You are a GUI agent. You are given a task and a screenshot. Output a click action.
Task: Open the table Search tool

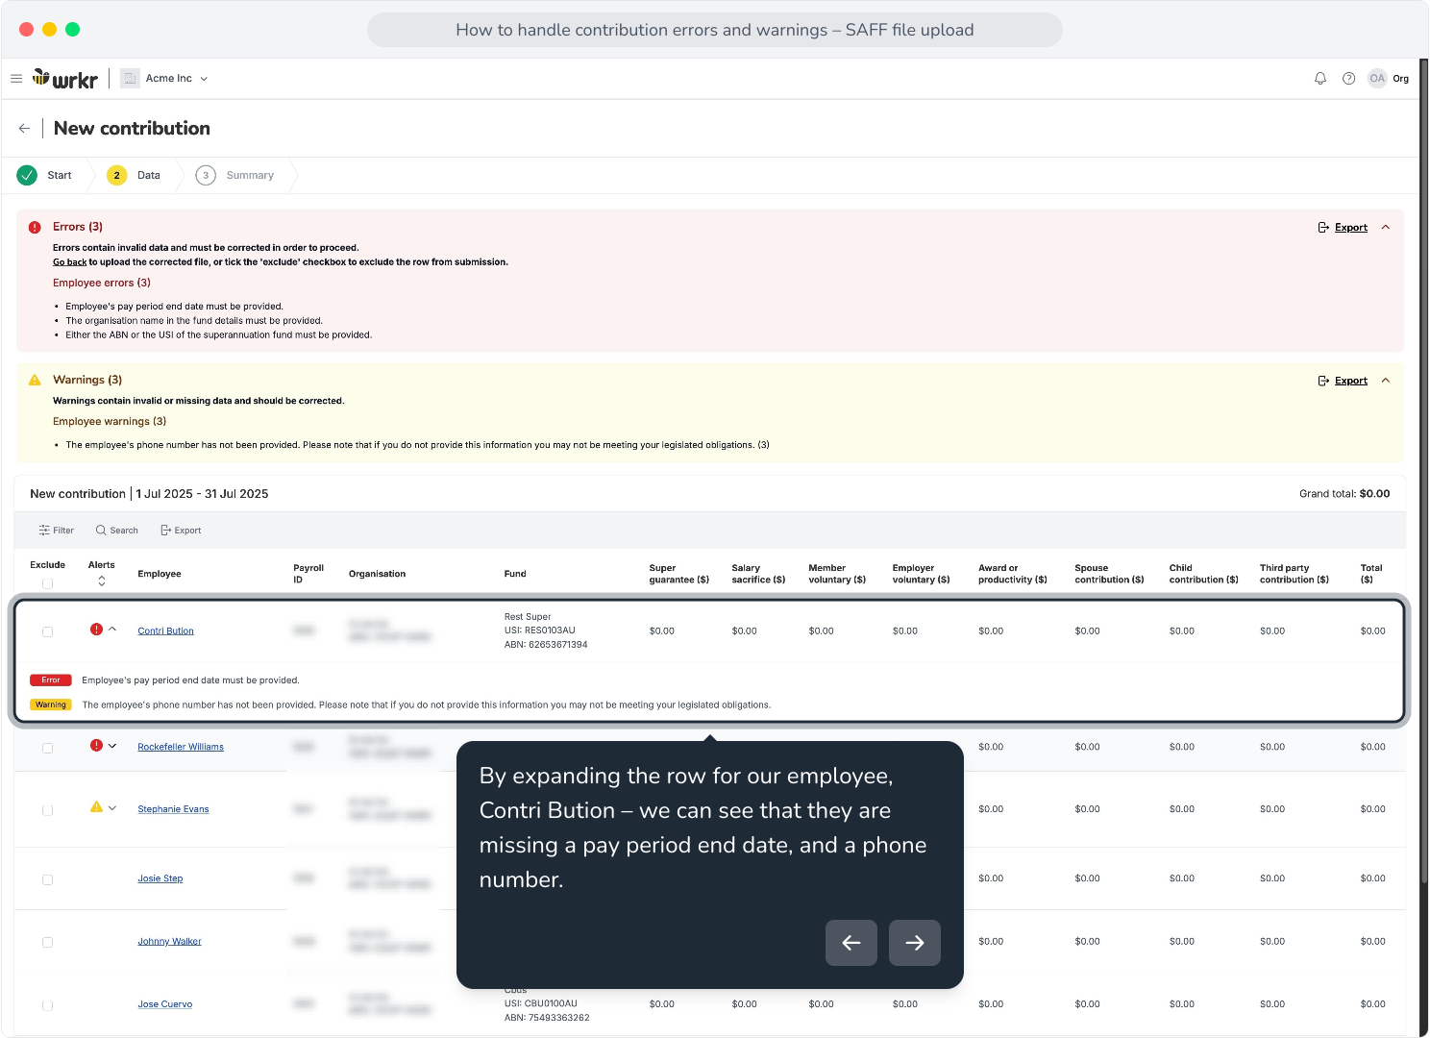117,531
